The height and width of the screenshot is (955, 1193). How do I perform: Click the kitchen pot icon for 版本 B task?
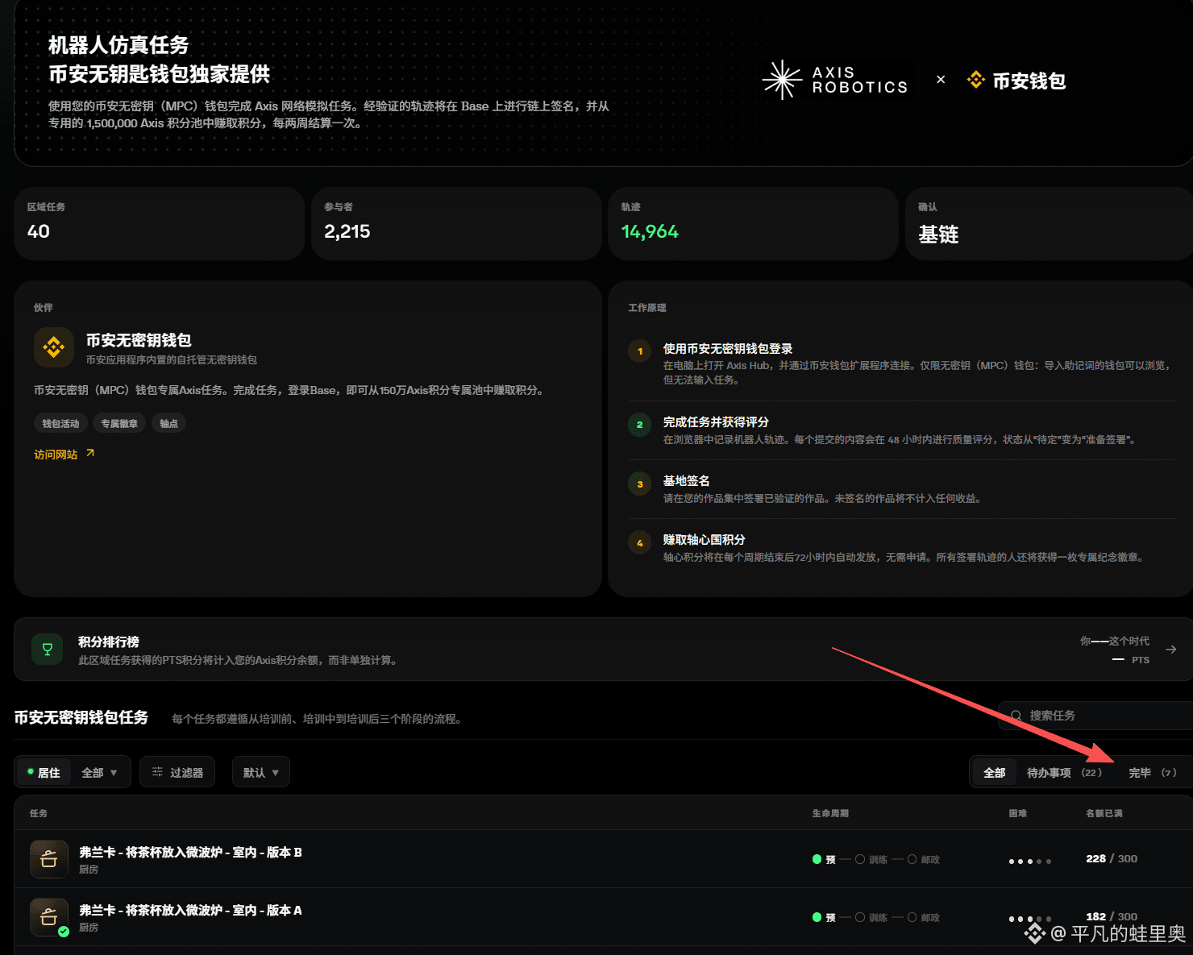(48, 859)
